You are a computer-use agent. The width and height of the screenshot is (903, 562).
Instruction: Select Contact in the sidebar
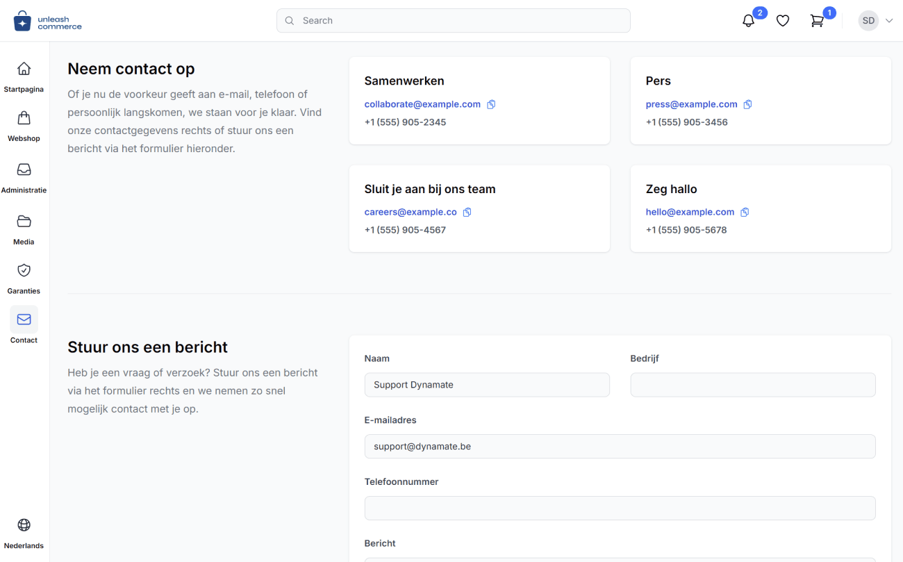click(x=24, y=327)
